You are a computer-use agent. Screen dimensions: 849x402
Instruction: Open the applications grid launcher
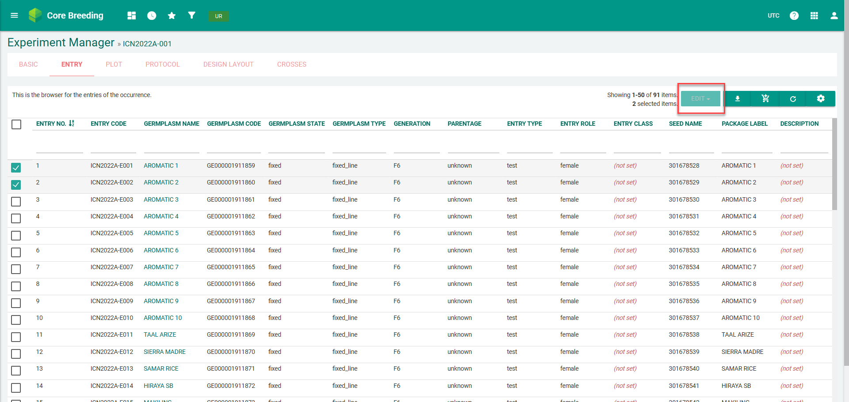(814, 15)
